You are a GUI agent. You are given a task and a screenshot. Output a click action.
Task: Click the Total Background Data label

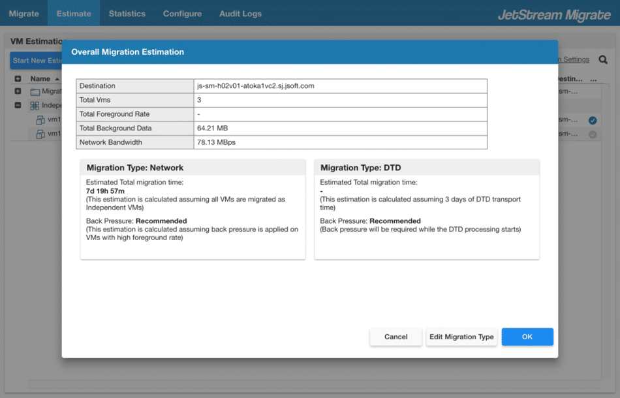tap(116, 128)
